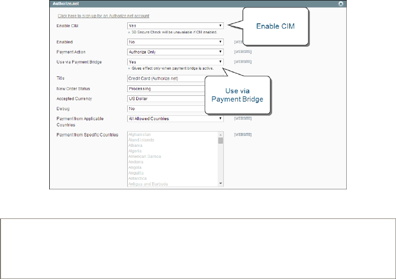
Task: Click the countries list scrollbar down arrow
Action: click(220, 183)
